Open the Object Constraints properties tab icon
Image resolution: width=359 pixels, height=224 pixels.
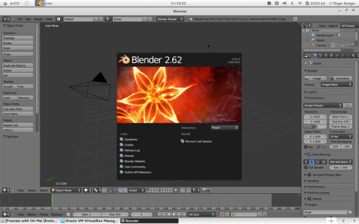coord(337,55)
